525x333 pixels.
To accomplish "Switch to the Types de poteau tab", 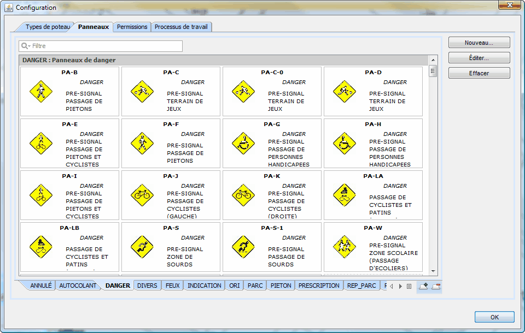I will [x=48, y=27].
